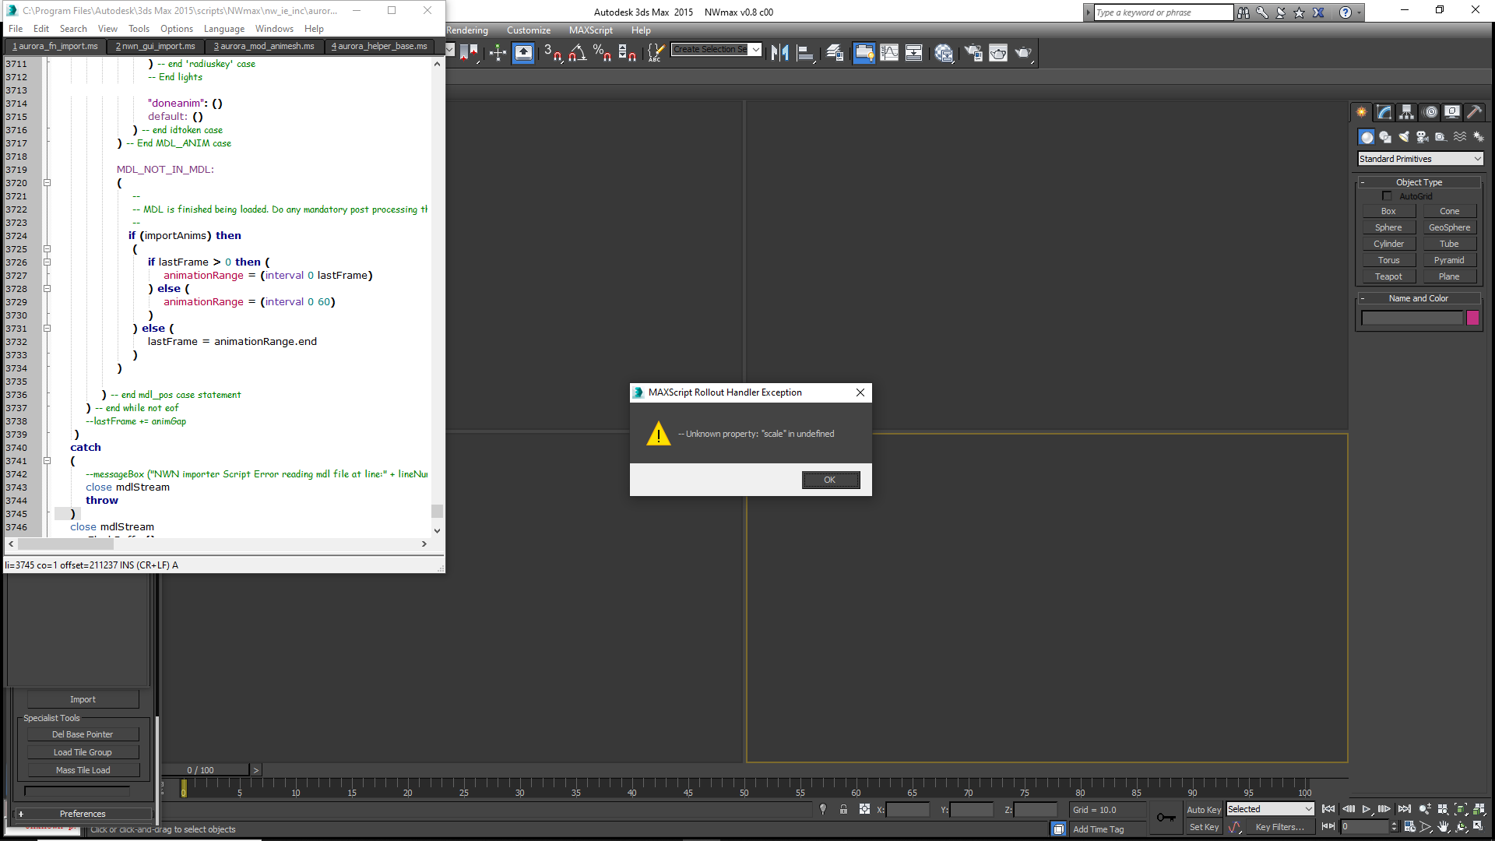Screen dimensions: 1495x841
Task: Toggle the Auto Key animation mode
Action: coord(1203,810)
